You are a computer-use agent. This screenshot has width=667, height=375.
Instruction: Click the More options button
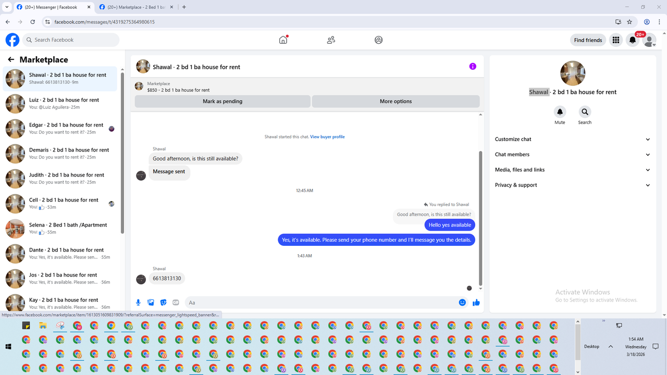(396, 101)
